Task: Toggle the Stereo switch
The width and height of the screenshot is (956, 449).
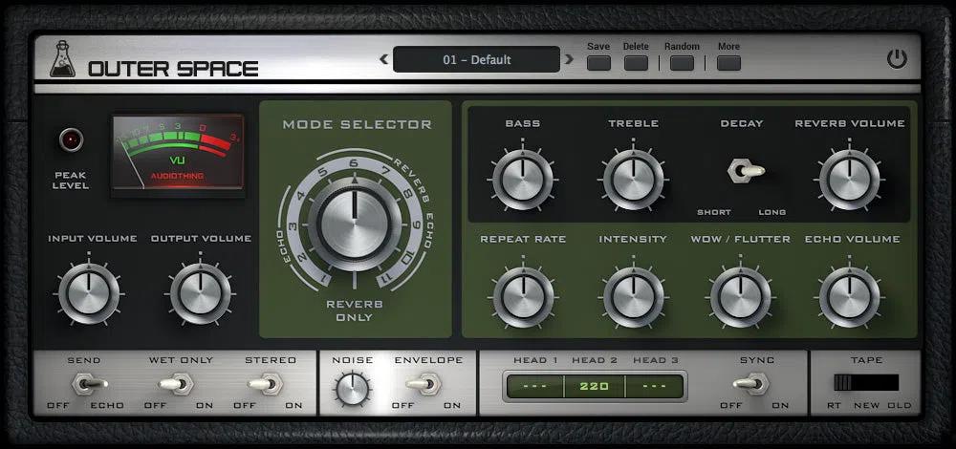Action: 266,384
